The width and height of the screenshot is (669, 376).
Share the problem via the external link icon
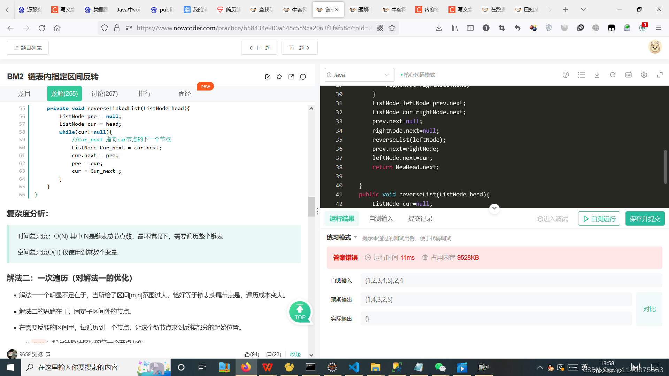(291, 77)
